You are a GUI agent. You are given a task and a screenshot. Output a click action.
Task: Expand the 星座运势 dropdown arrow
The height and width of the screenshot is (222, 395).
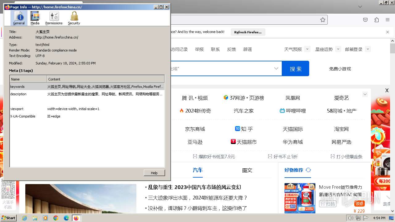pyautogui.click(x=338, y=49)
